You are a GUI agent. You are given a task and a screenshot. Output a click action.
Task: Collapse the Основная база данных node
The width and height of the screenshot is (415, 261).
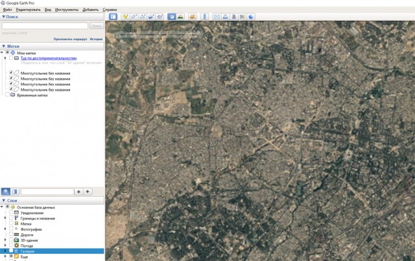click(x=2, y=207)
